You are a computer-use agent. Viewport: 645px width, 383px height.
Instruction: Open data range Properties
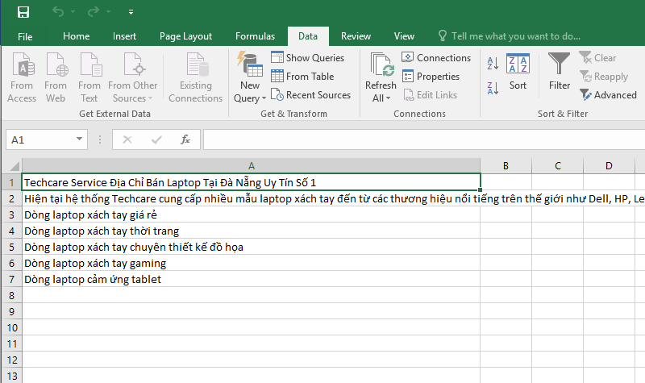(x=431, y=76)
